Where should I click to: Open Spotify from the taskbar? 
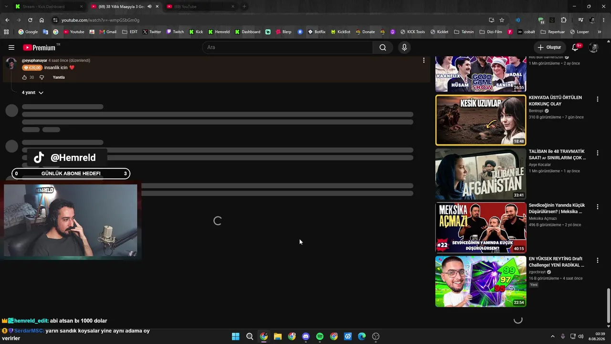click(x=320, y=336)
